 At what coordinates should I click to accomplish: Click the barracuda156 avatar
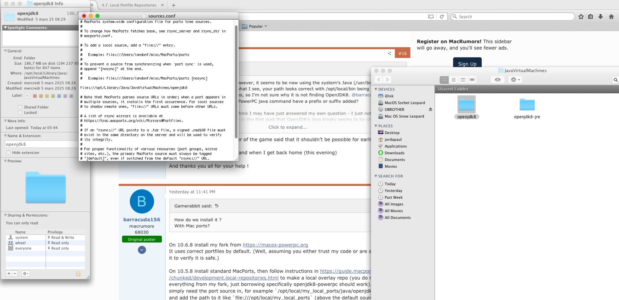pos(142,201)
